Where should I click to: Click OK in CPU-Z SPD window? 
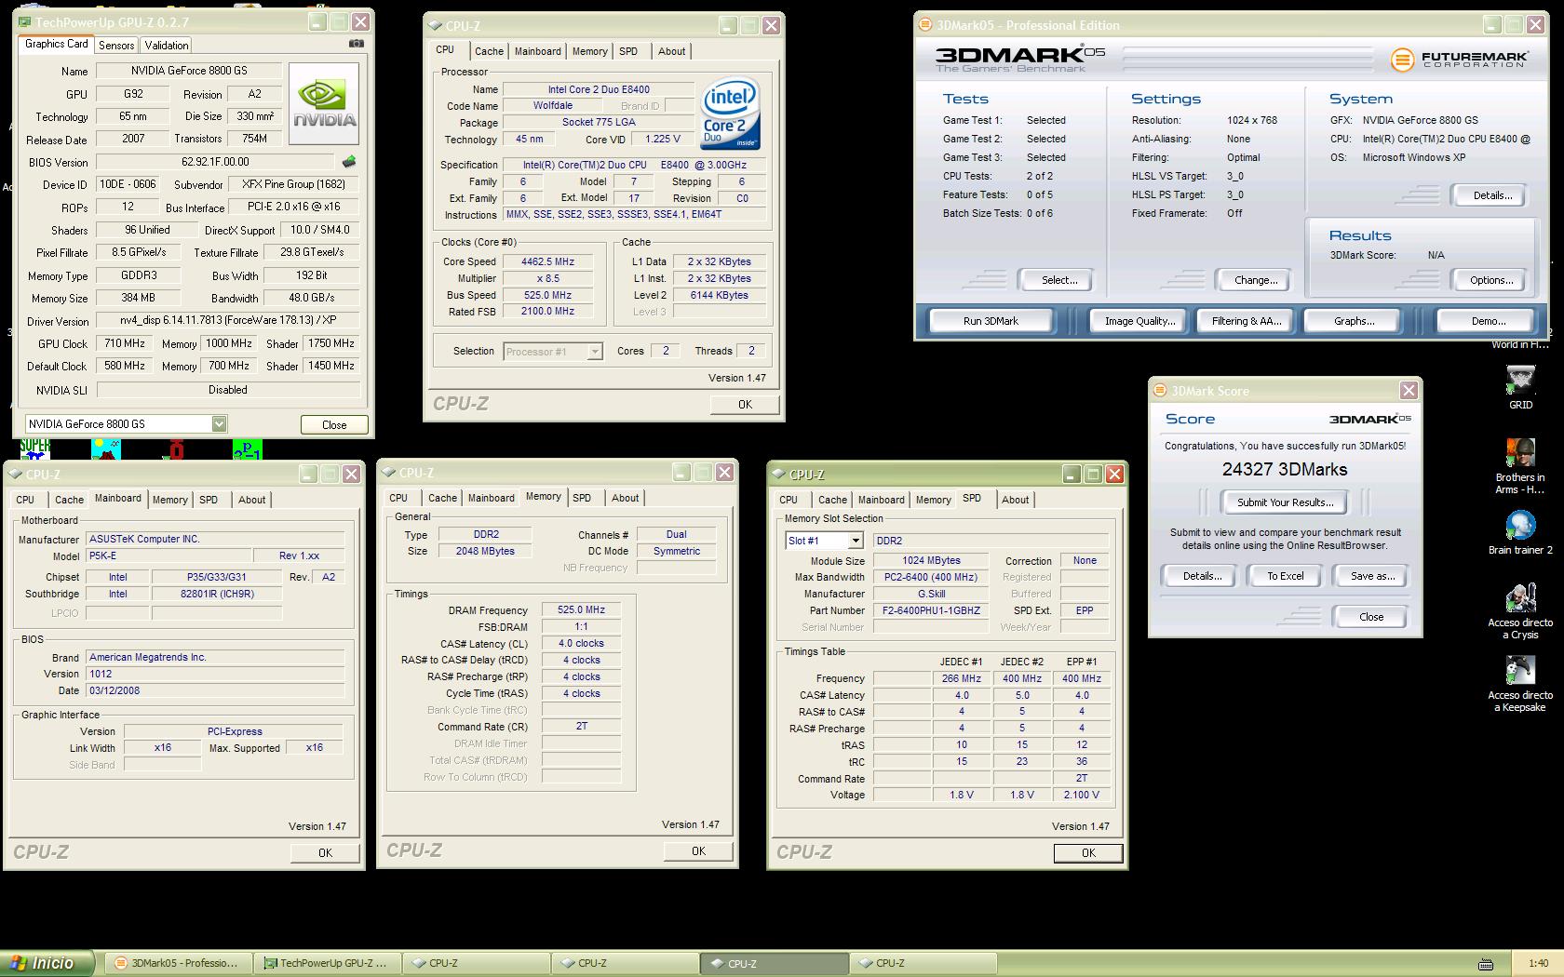coord(1088,853)
